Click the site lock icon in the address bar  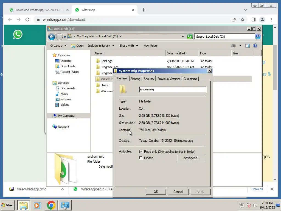click(x=38, y=20)
